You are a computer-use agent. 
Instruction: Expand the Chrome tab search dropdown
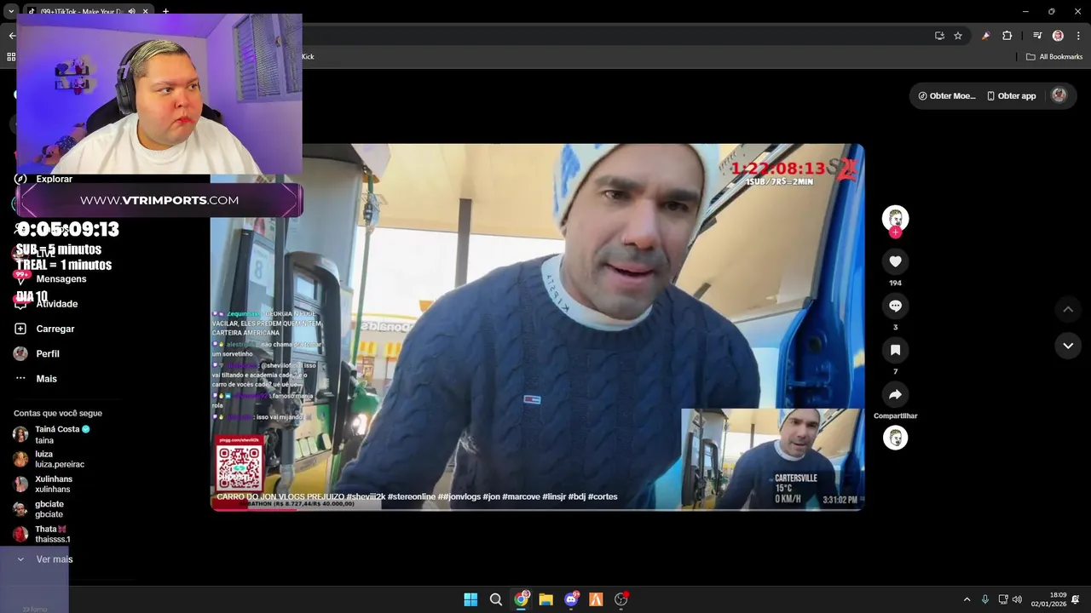click(x=11, y=11)
